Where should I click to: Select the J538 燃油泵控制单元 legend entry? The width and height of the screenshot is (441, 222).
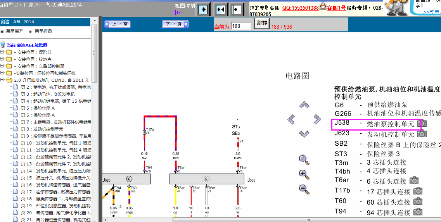click(x=374, y=124)
